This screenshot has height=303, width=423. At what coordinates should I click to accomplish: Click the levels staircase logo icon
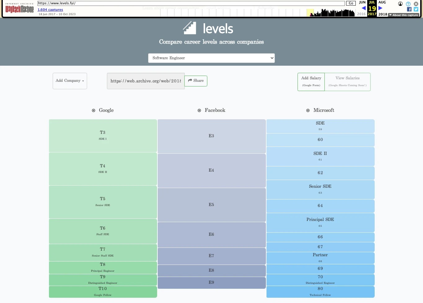click(x=190, y=28)
